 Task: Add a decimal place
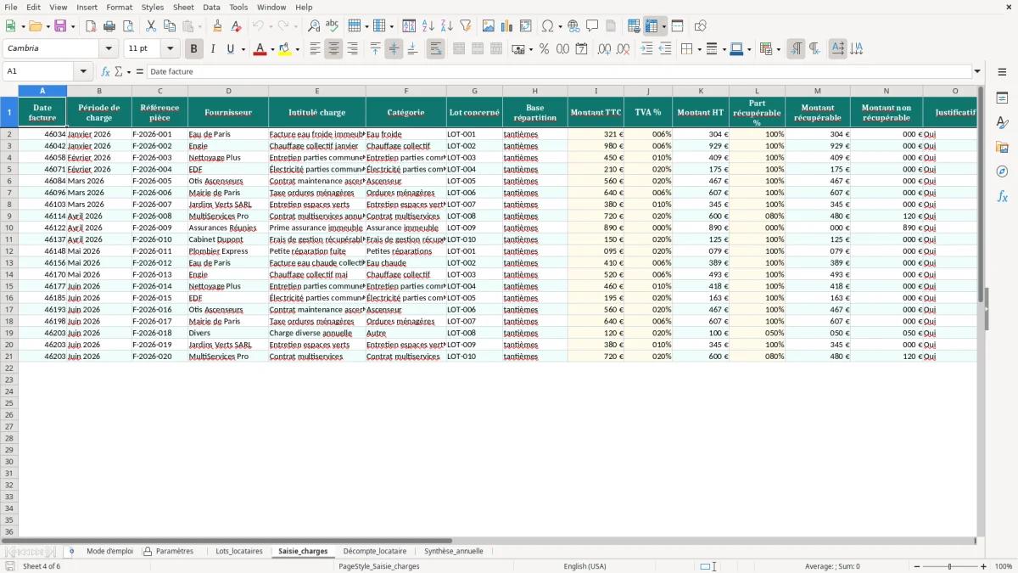click(x=604, y=49)
